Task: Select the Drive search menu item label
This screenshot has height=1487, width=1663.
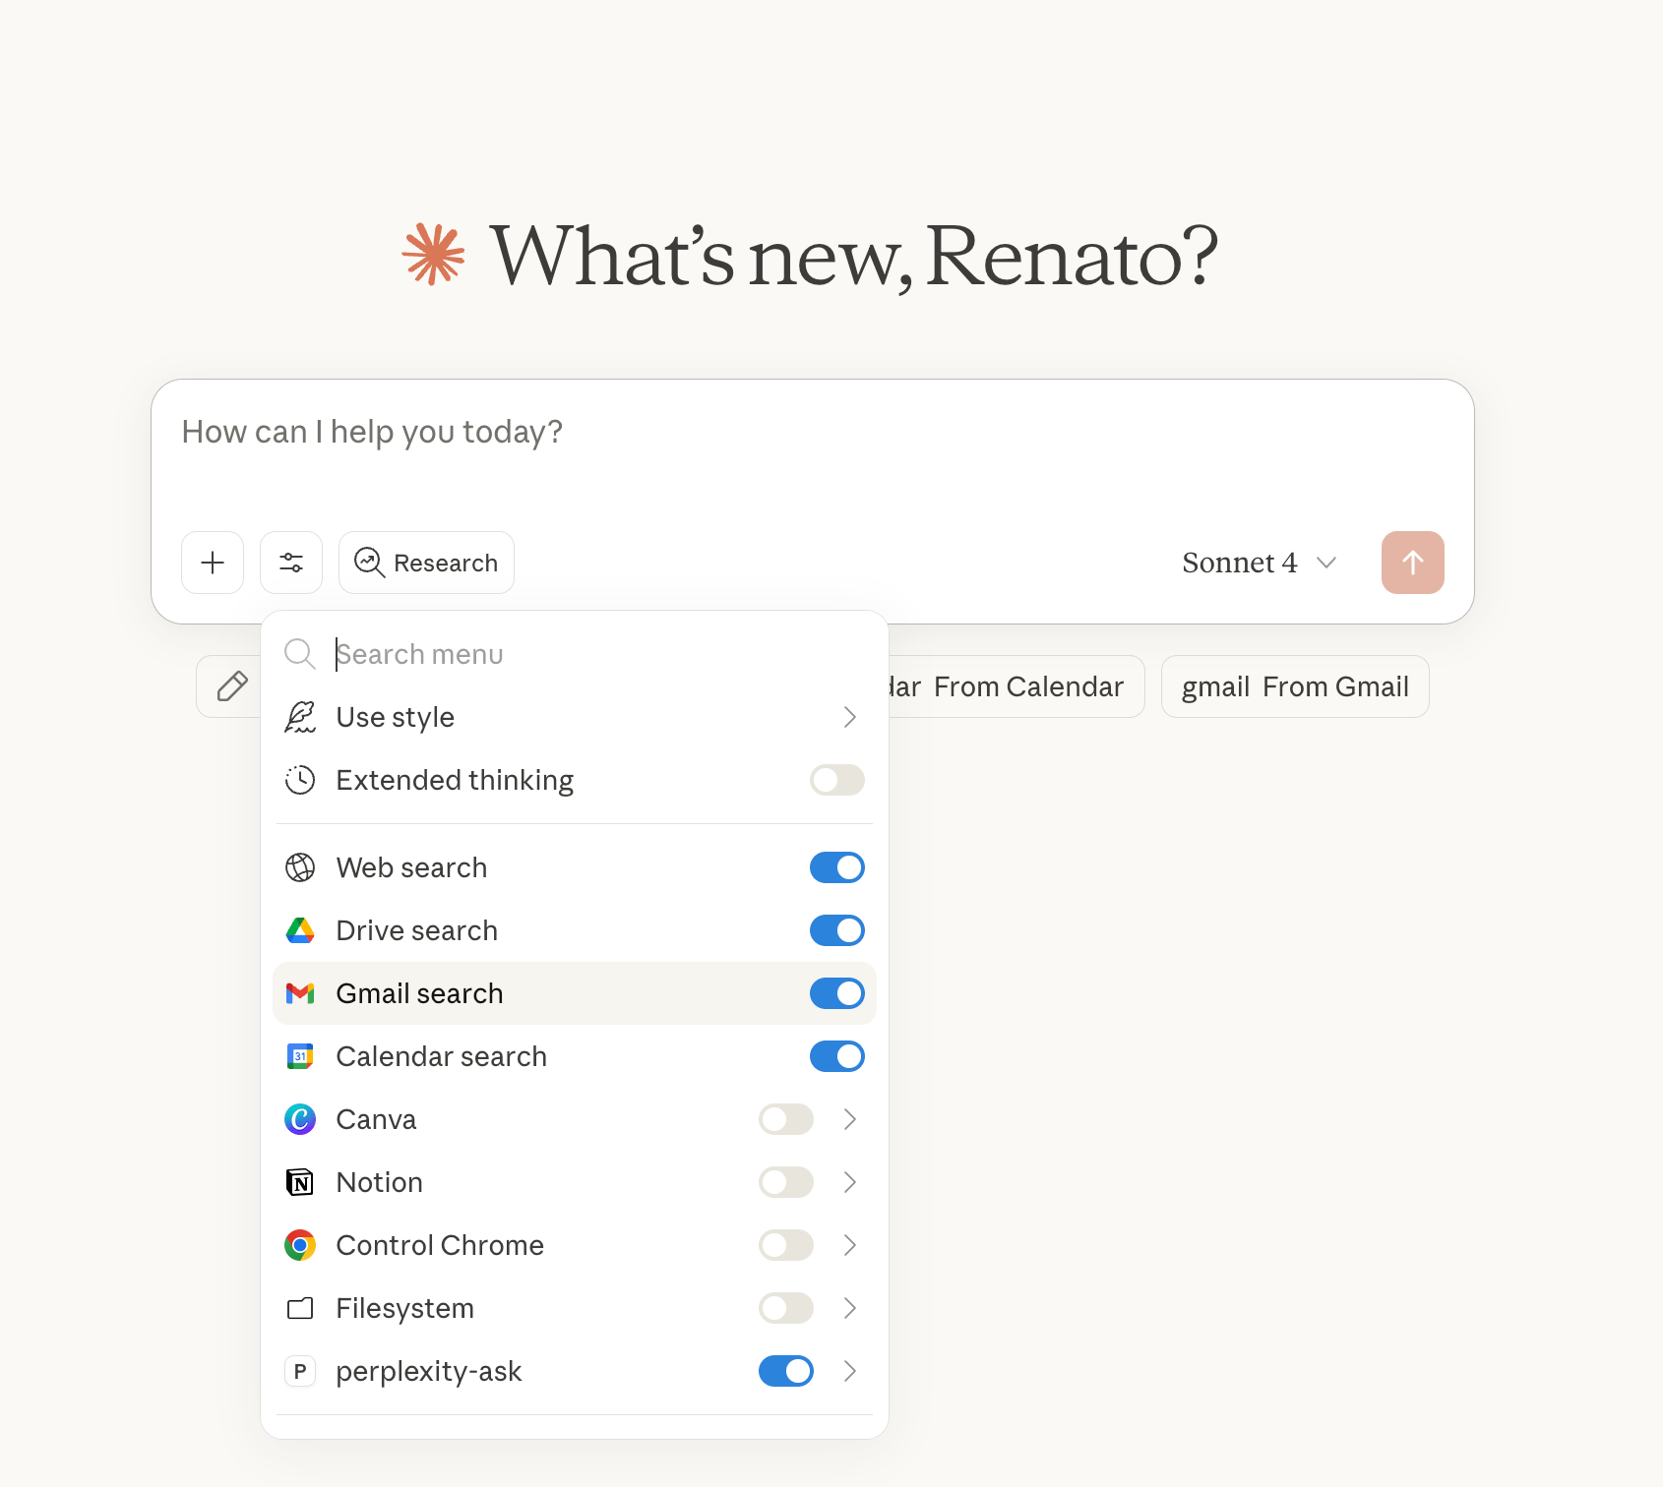Action: (417, 930)
